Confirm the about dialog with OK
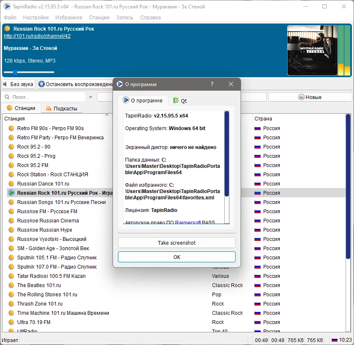 (x=176, y=257)
